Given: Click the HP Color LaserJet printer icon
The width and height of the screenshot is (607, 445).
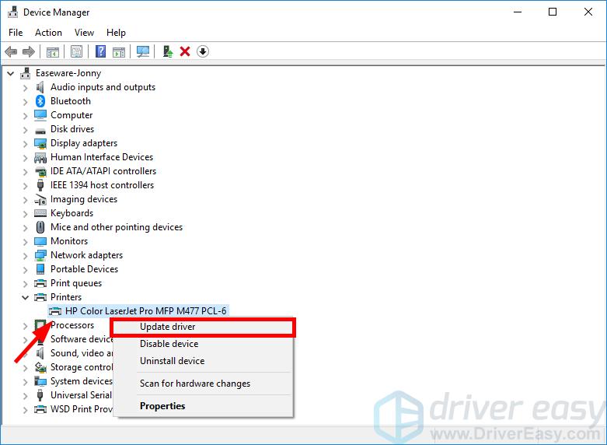Looking at the screenshot, I should coord(55,311).
